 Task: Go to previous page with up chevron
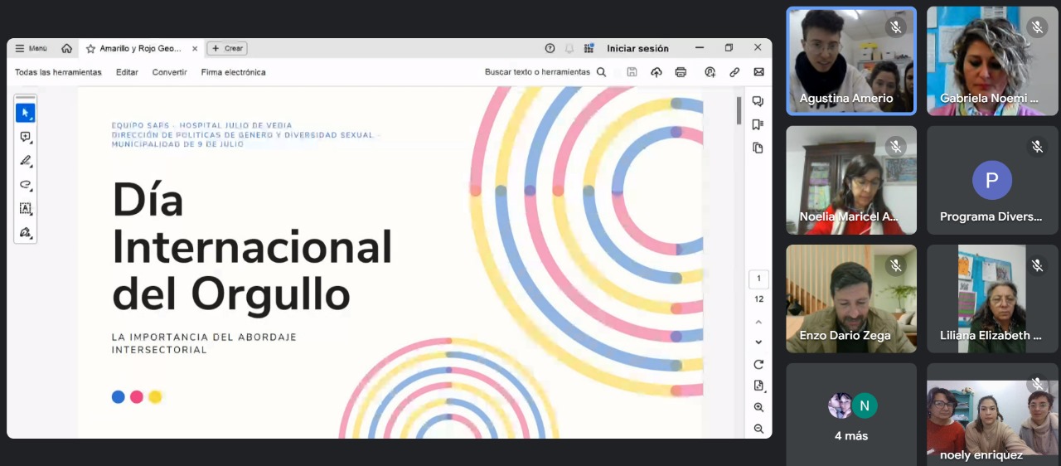point(758,322)
